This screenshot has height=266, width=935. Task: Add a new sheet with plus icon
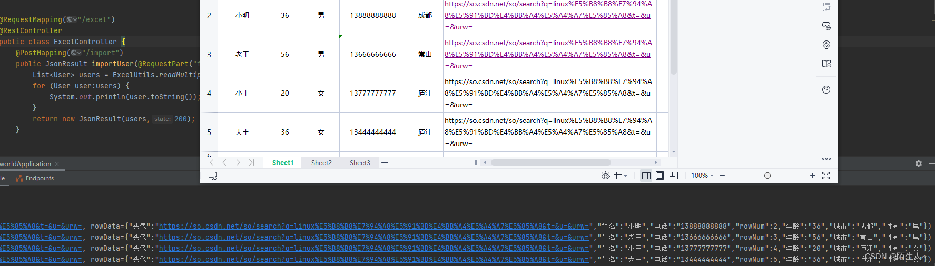[x=385, y=162]
